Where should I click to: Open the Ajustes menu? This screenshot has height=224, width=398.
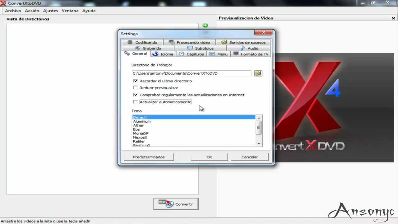click(50, 11)
